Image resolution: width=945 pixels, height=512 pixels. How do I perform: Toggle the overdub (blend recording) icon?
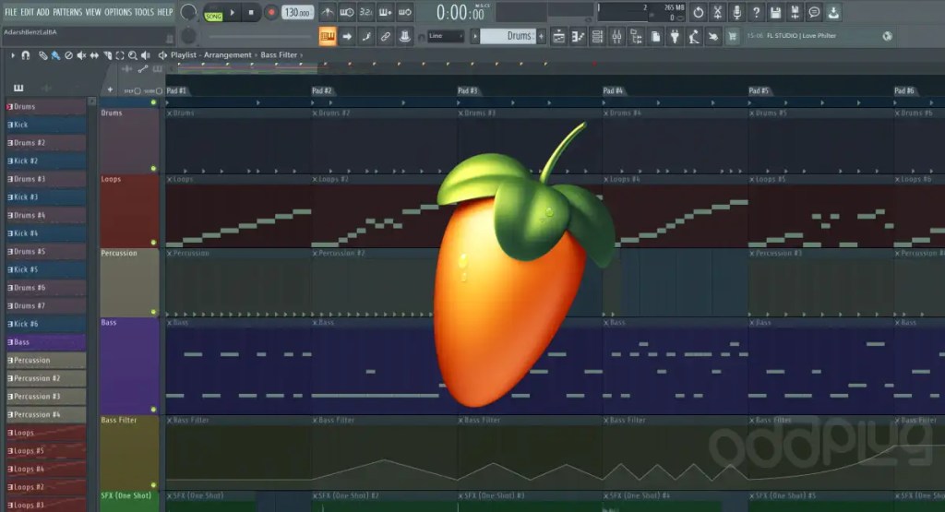pos(385,12)
